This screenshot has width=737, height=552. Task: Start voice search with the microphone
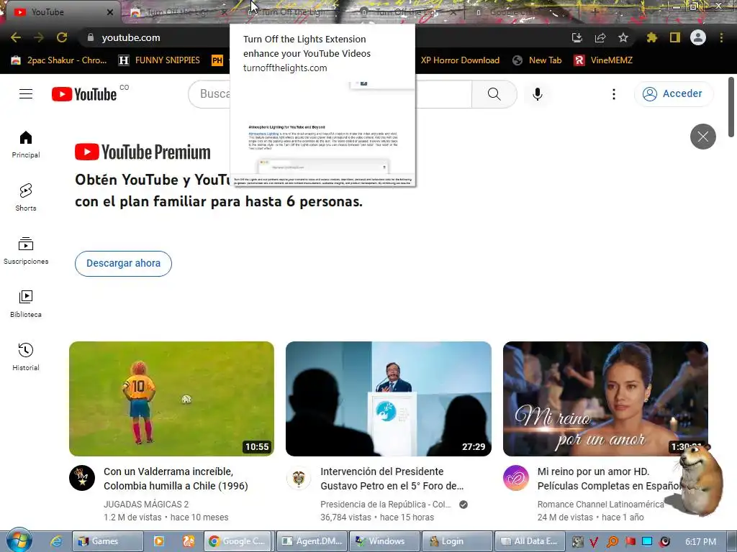coord(538,94)
